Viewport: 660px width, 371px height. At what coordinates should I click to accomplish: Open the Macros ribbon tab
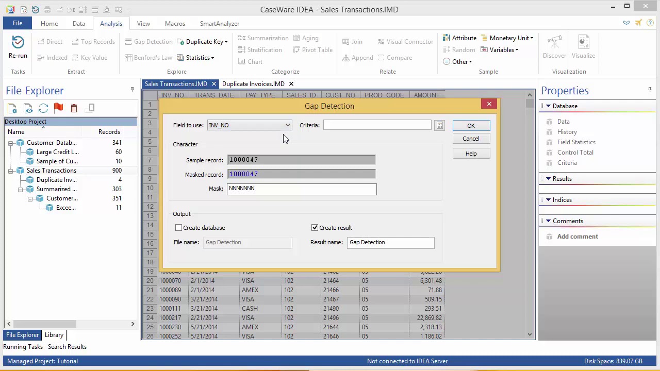(175, 23)
